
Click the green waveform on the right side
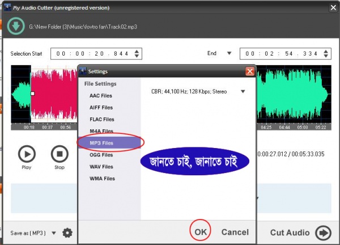click(293, 94)
